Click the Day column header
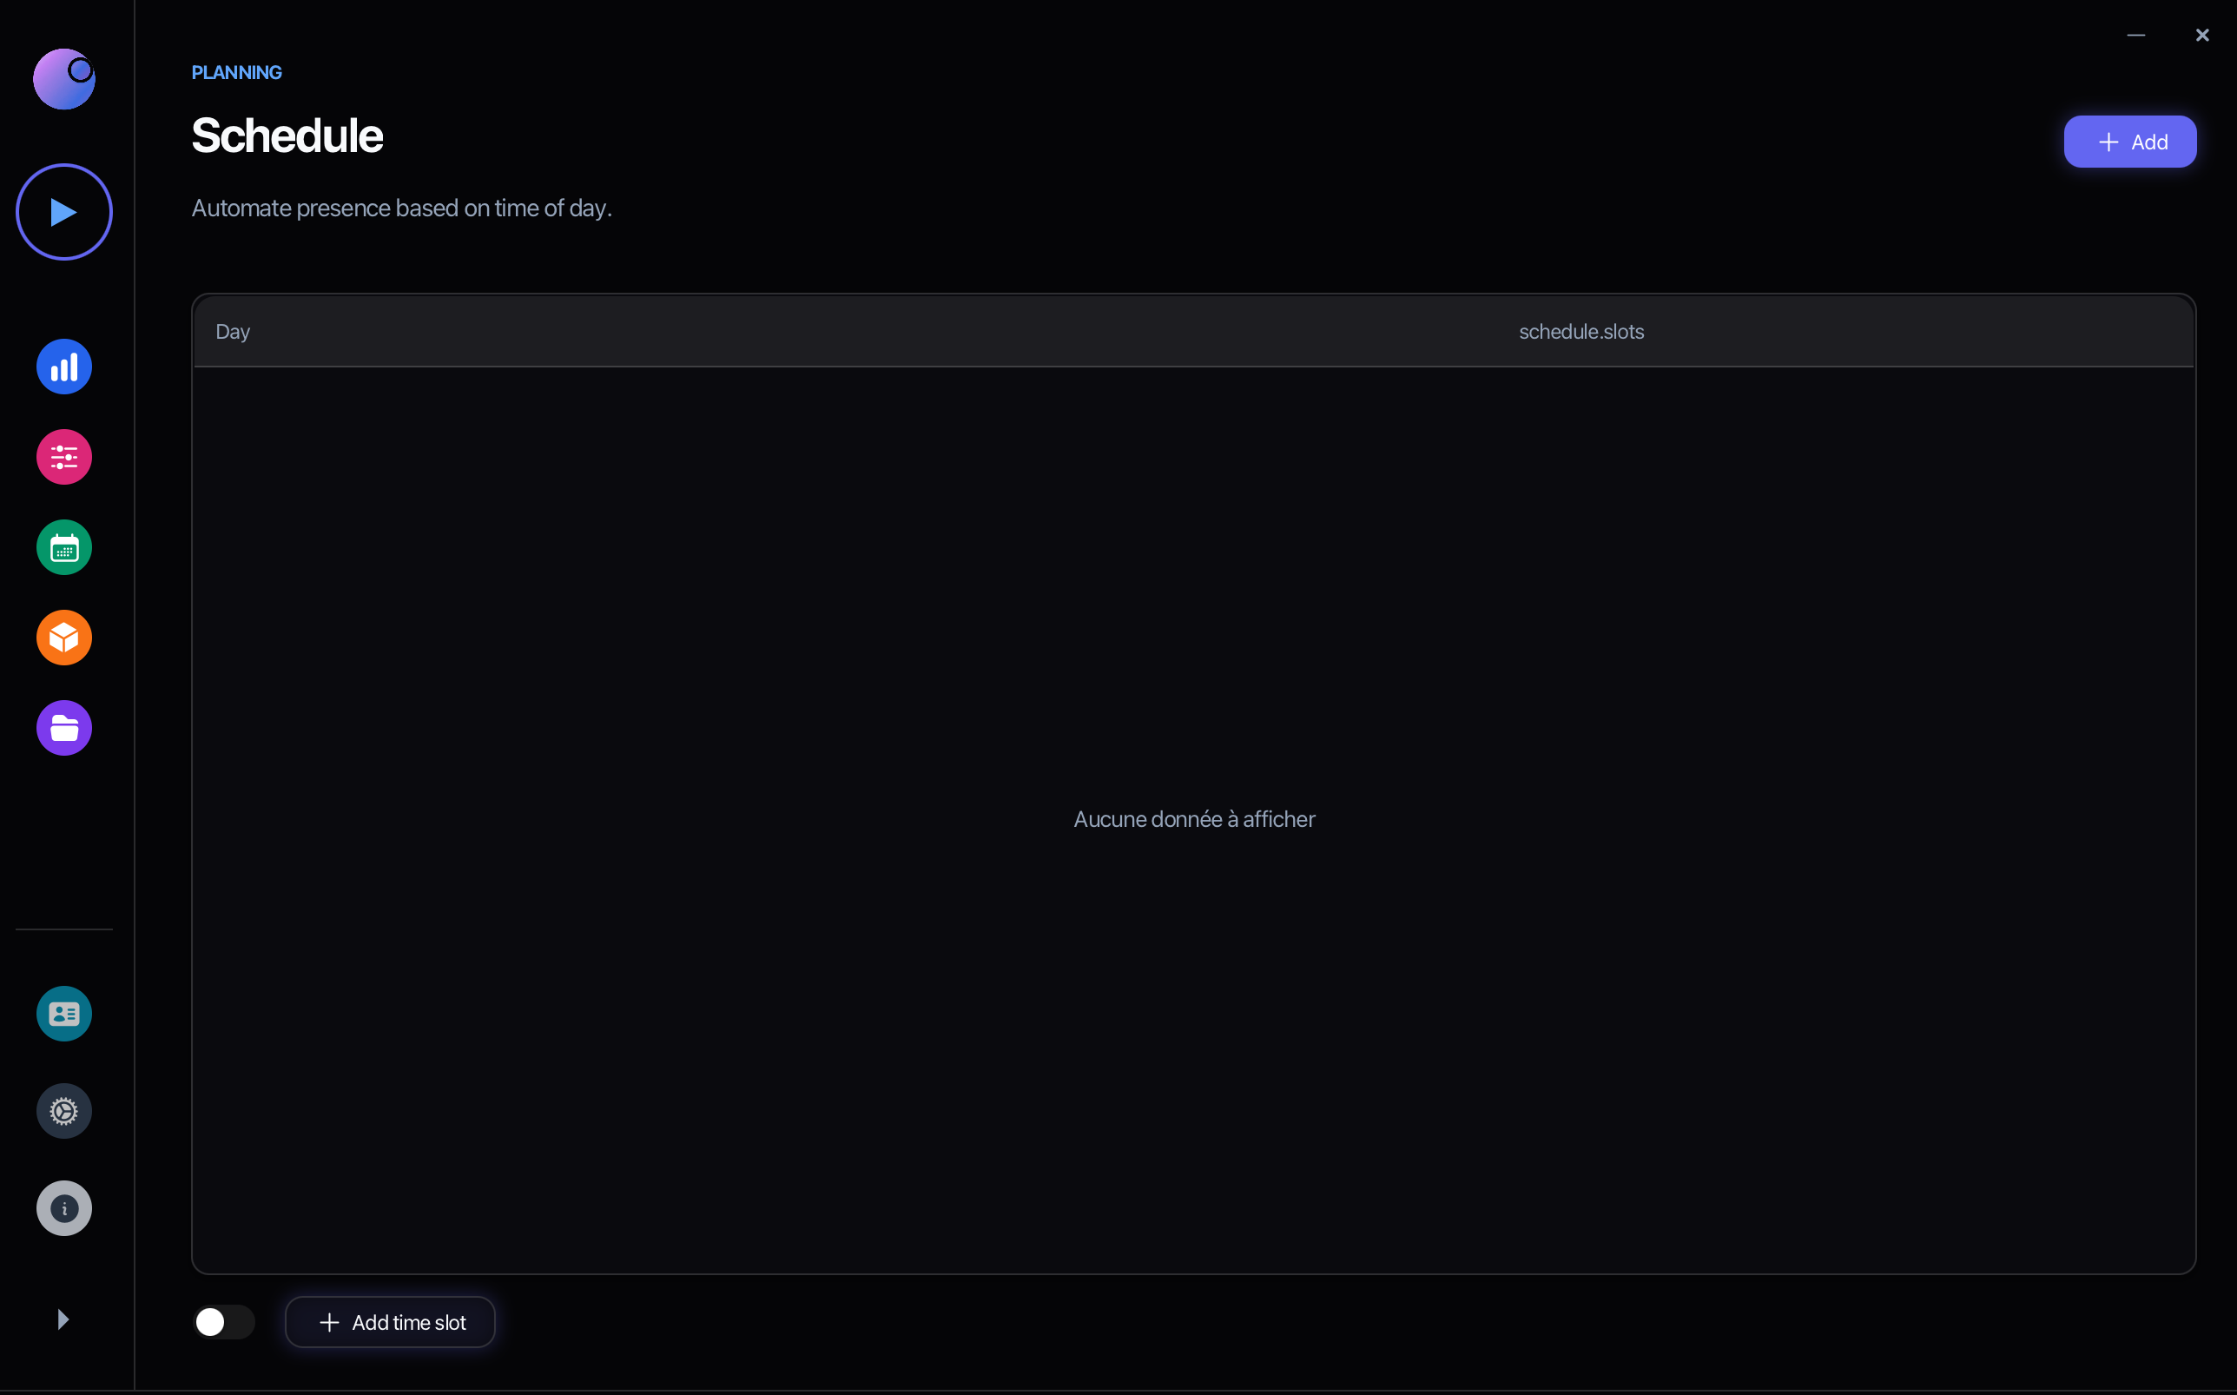Viewport: 2237px width, 1395px height. [x=233, y=332]
